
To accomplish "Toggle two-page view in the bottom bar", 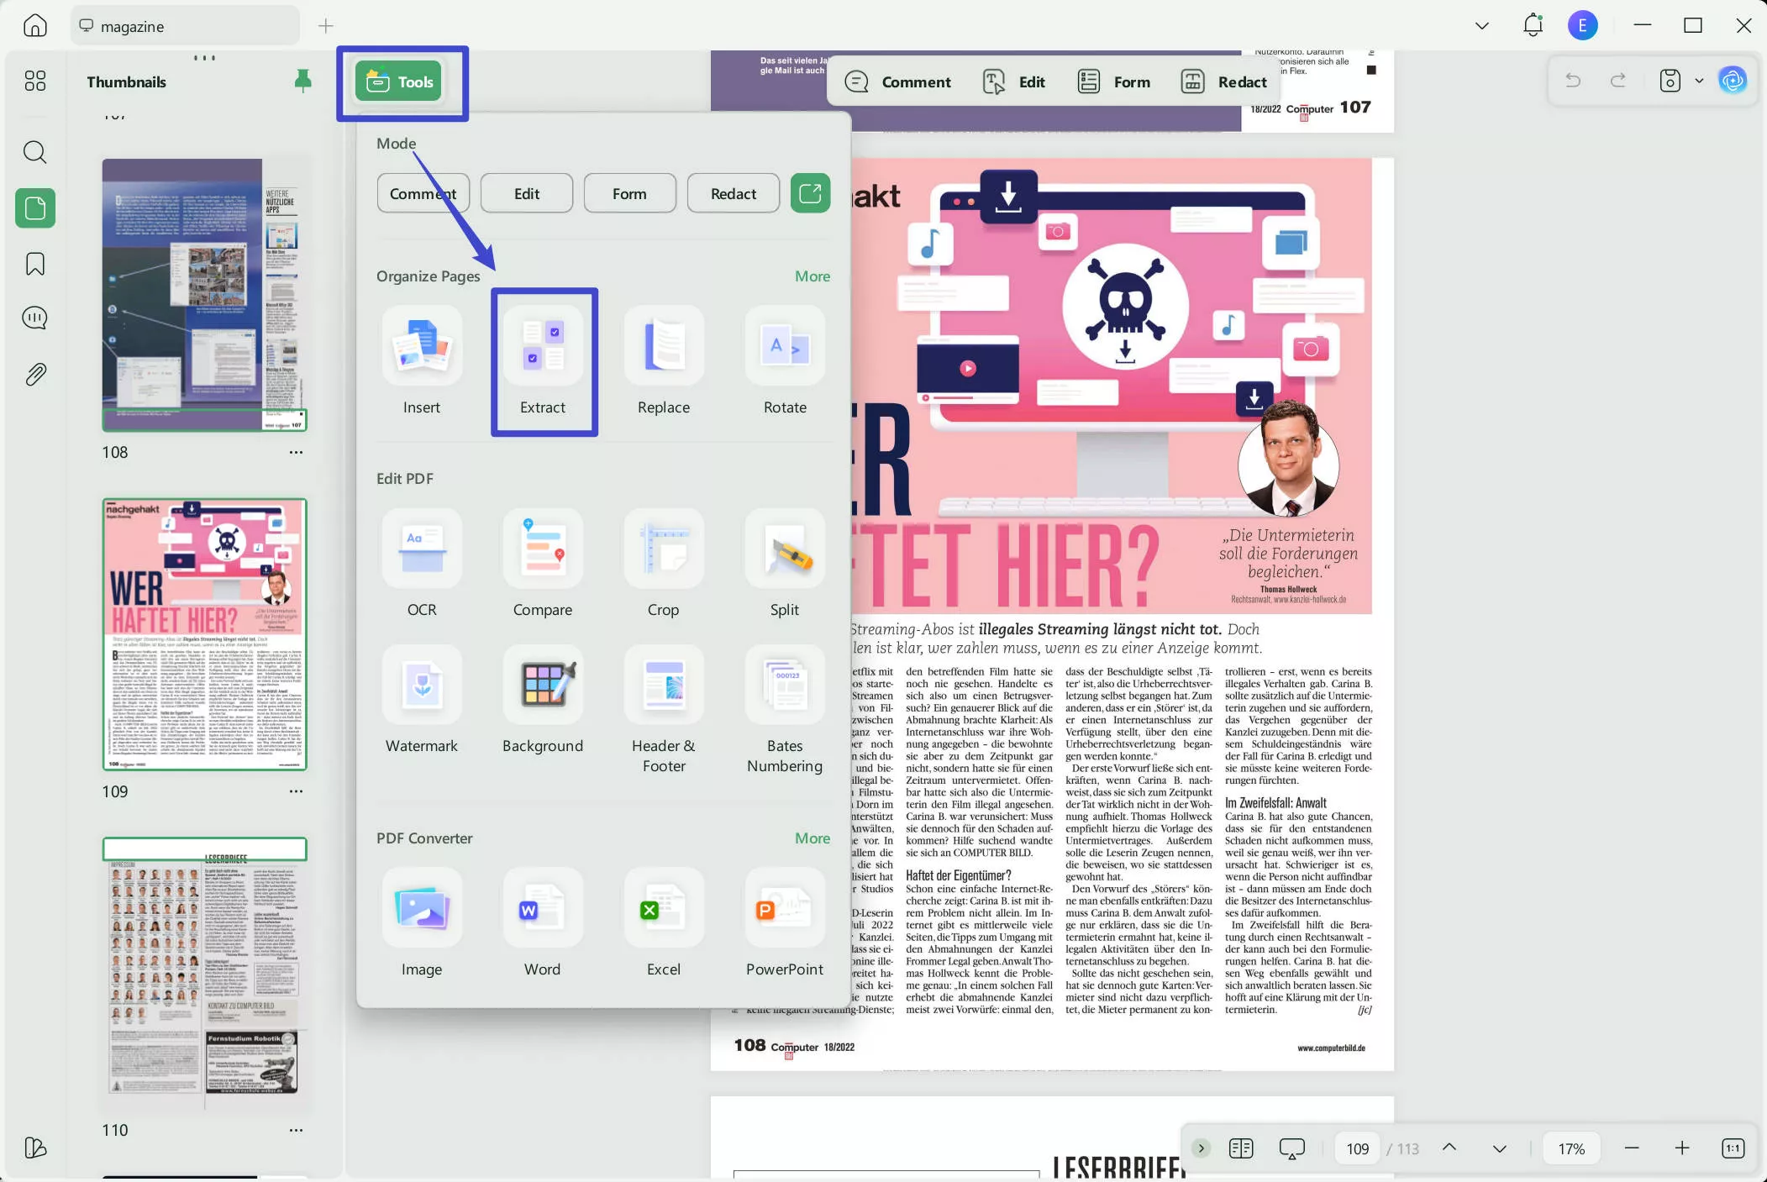I will tap(1241, 1148).
